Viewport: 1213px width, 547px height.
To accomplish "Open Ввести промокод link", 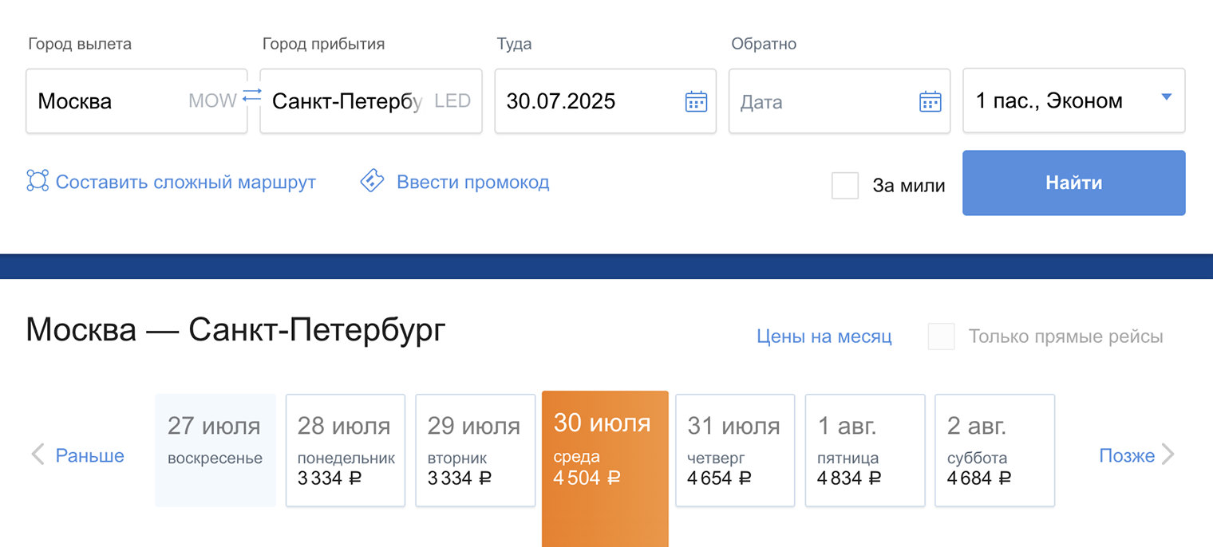I will tap(473, 182).
